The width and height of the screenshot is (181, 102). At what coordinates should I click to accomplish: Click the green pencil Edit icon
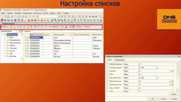(x=21, y=27)
